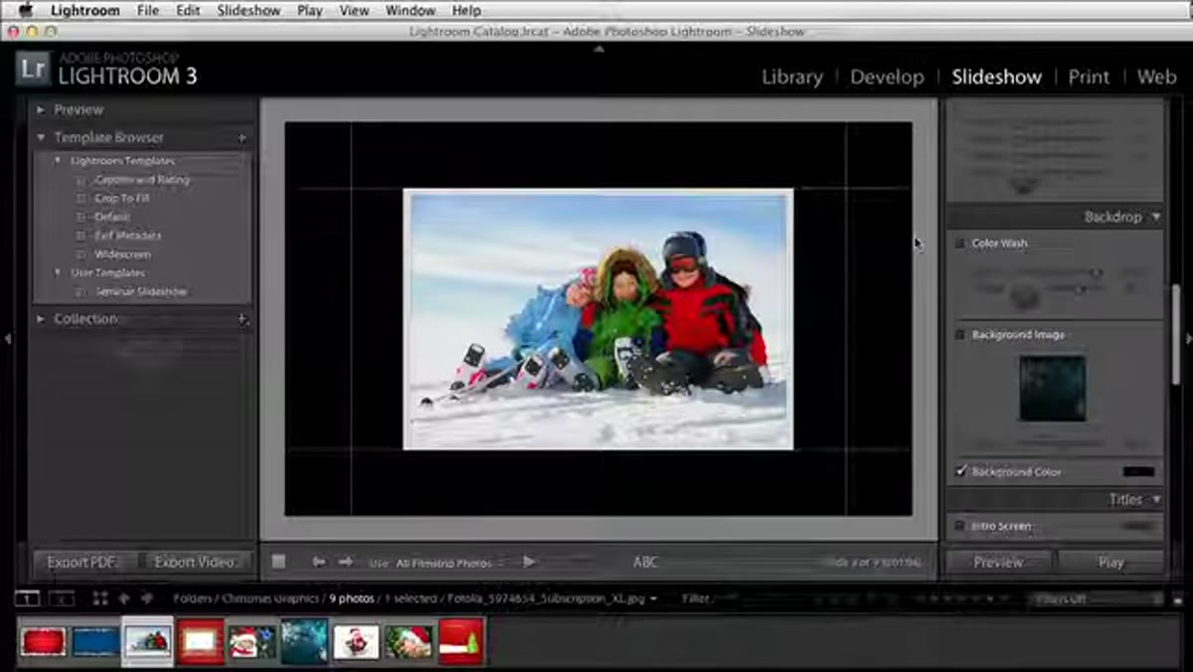Open grid view icon in filmstrip bar

pos(100,598)
